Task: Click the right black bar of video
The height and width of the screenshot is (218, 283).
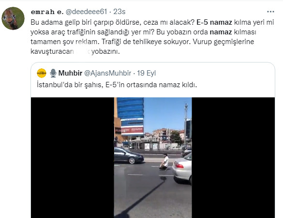Action: (x=233, y=157)
